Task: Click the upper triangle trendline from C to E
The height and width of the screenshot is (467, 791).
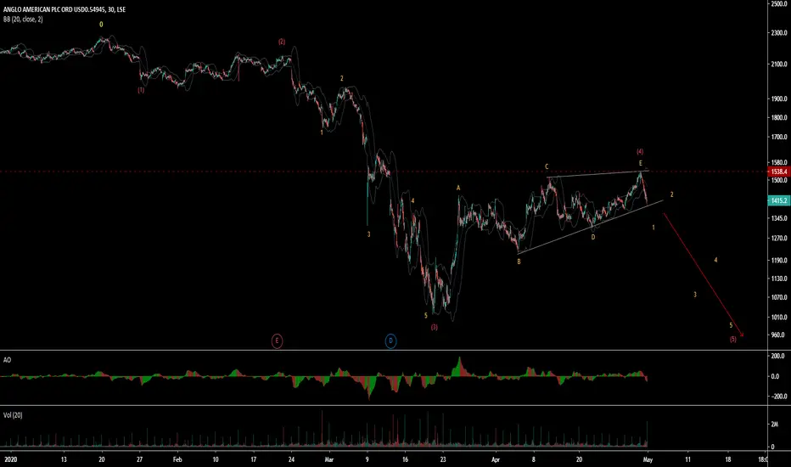Action: point(597,174)
